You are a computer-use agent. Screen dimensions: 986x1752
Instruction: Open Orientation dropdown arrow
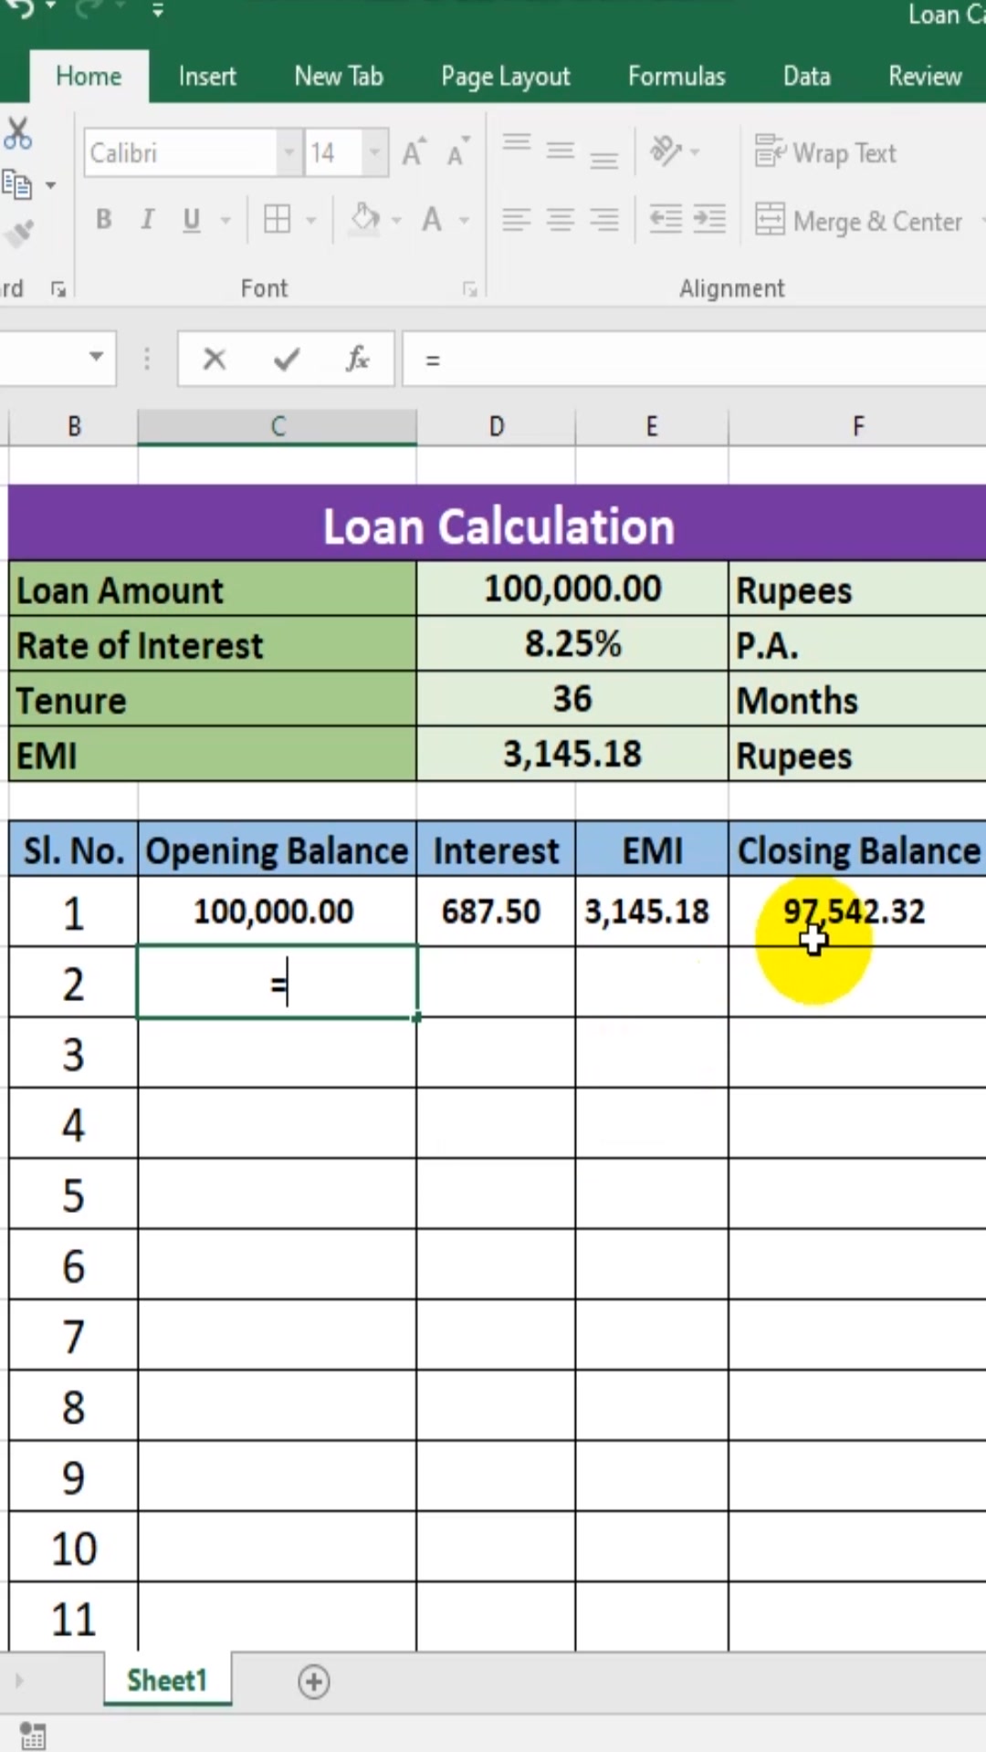coord(695,151)
